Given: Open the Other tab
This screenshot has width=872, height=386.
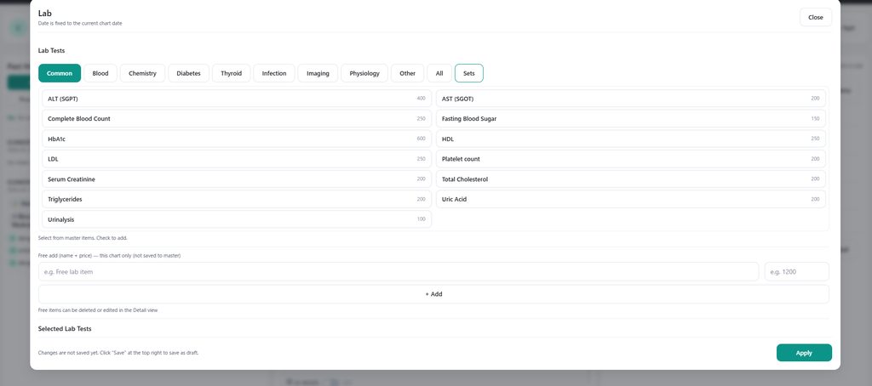Looking at the screenshot, I should pos(408,73).
